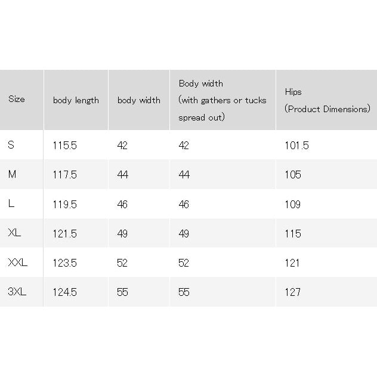Select hips value 101.5

coord(296,146)
